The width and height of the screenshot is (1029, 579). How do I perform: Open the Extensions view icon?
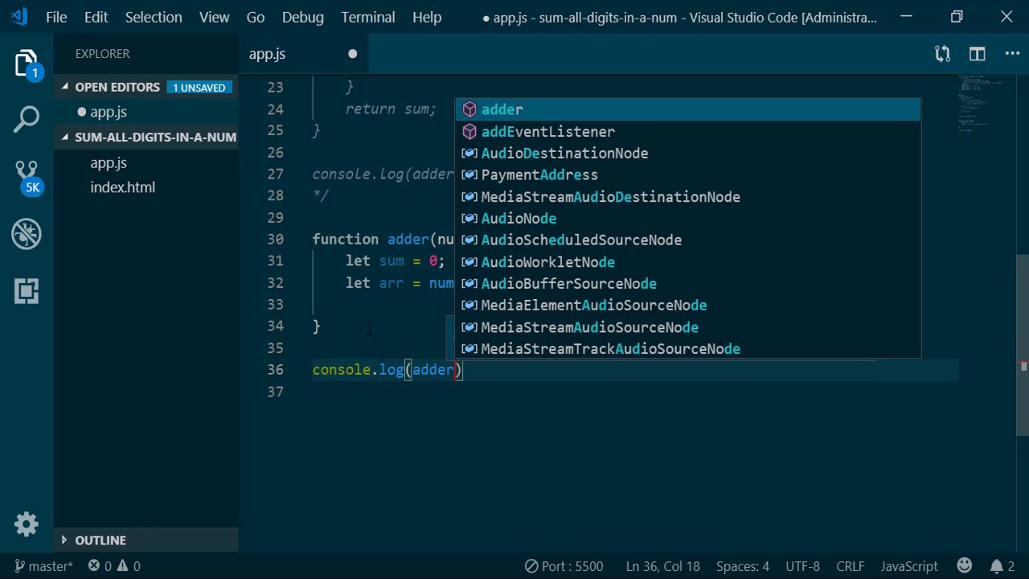point(27,290)
